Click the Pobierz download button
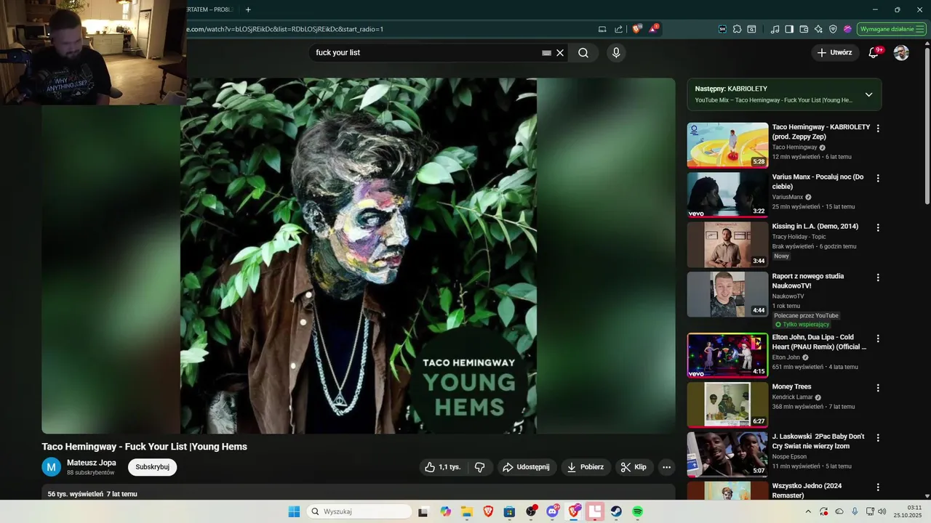The image size is (931, 523). point(586,467)
